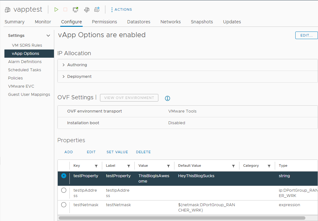The height and width of the screenshot is (221, 318).
Task: Collapse the Settings sidebar group
Action: click(48, 36)
